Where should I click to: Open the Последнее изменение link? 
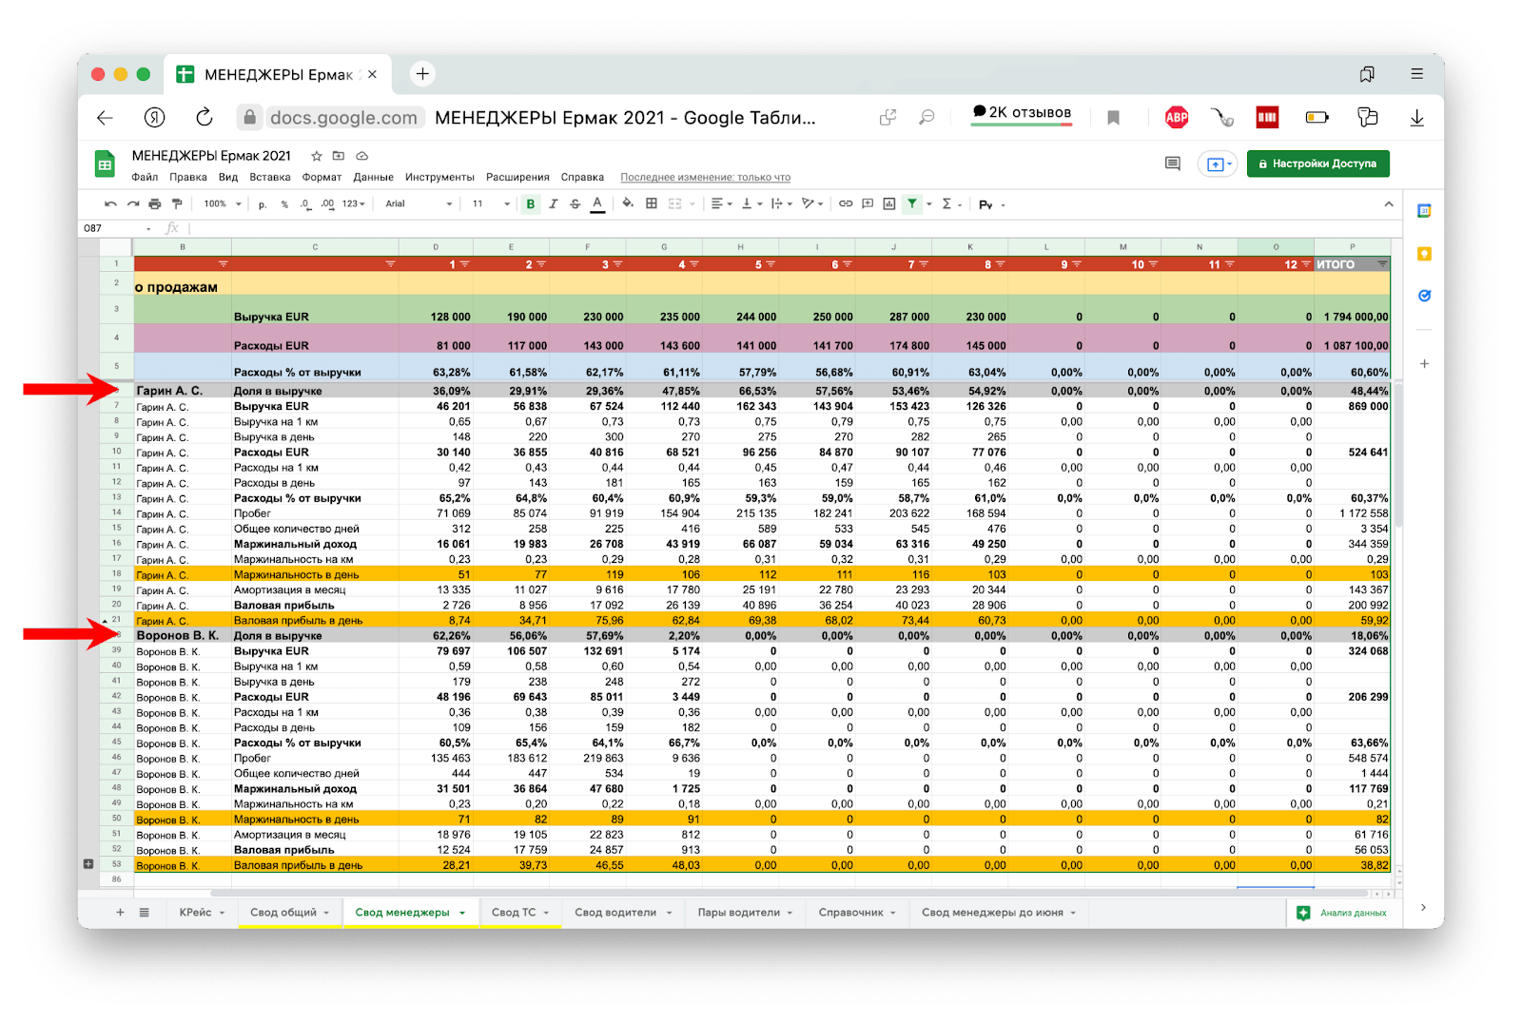705,177
